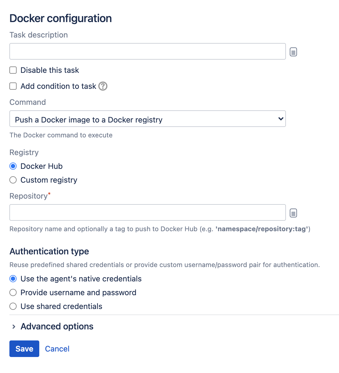Select Use the agent's native credentials
This screenshot has height=373, width=339.
[13, 279]
